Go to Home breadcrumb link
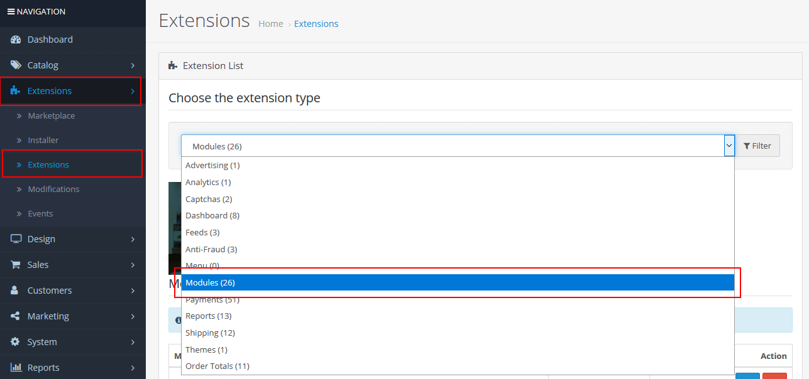This screenshot has width=809, height=379. [x=270, y=24]
